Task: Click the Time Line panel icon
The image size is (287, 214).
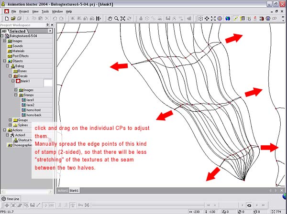Action: point(4,198)
